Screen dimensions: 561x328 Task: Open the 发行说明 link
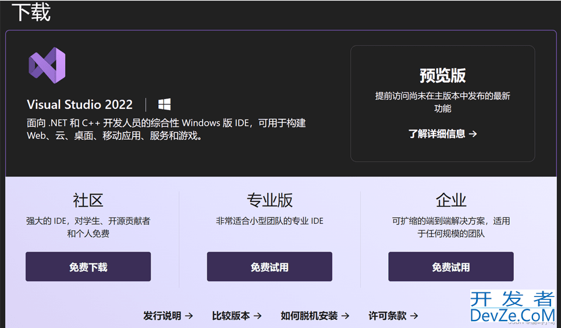pyautogui.click(x=168, y=315)
